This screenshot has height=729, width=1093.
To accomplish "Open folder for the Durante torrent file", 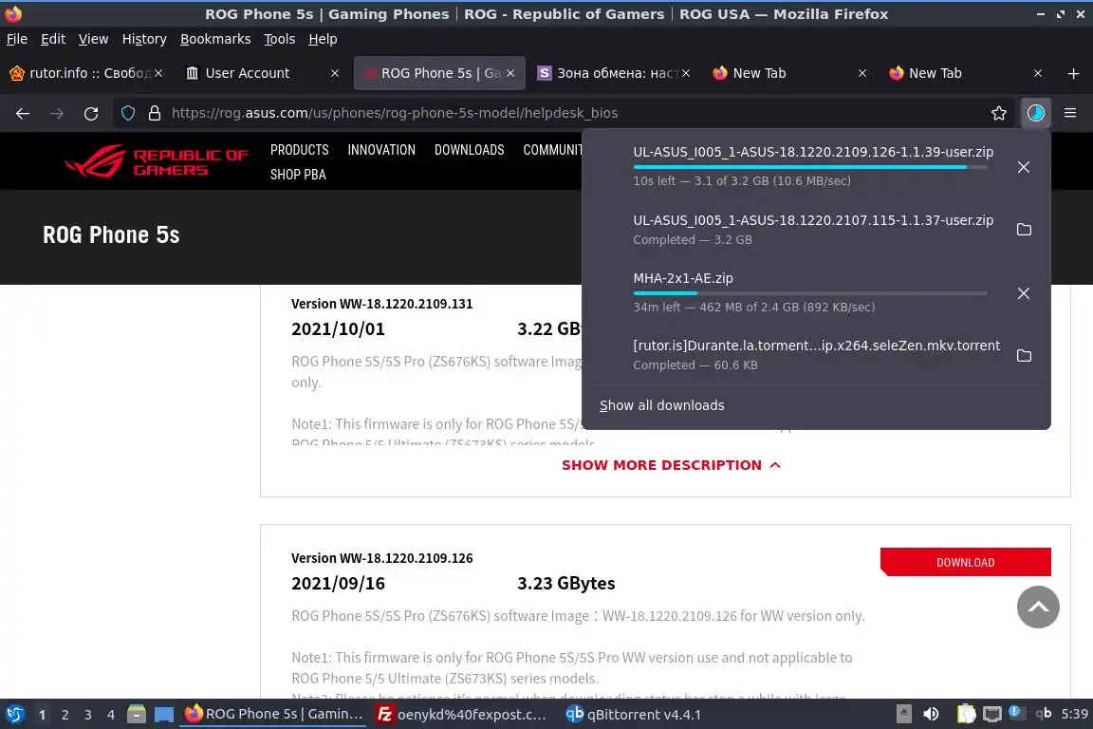I will (x=1024, y=356).
